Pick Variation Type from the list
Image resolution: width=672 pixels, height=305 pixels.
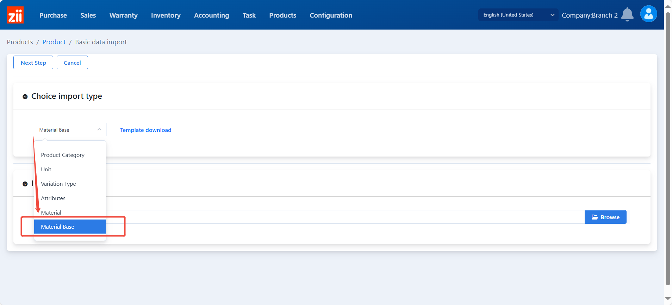(58, 184)
